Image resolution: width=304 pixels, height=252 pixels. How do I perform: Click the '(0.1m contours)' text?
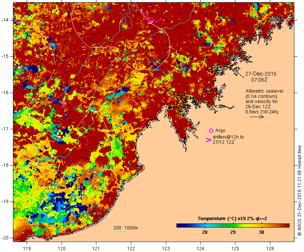click(261, 96)
